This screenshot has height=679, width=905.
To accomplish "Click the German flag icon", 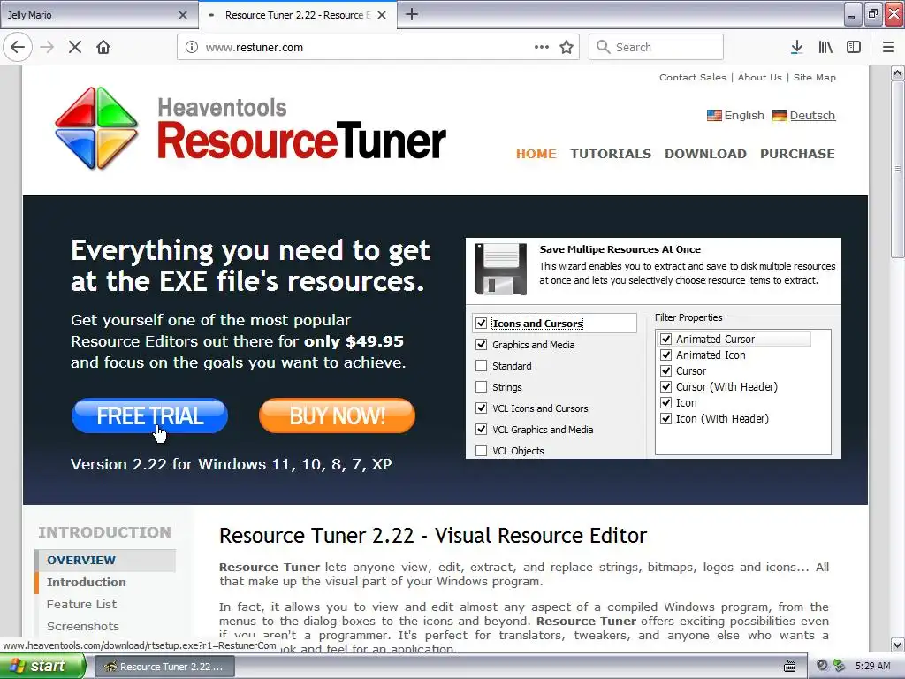I will pos(780,116).
